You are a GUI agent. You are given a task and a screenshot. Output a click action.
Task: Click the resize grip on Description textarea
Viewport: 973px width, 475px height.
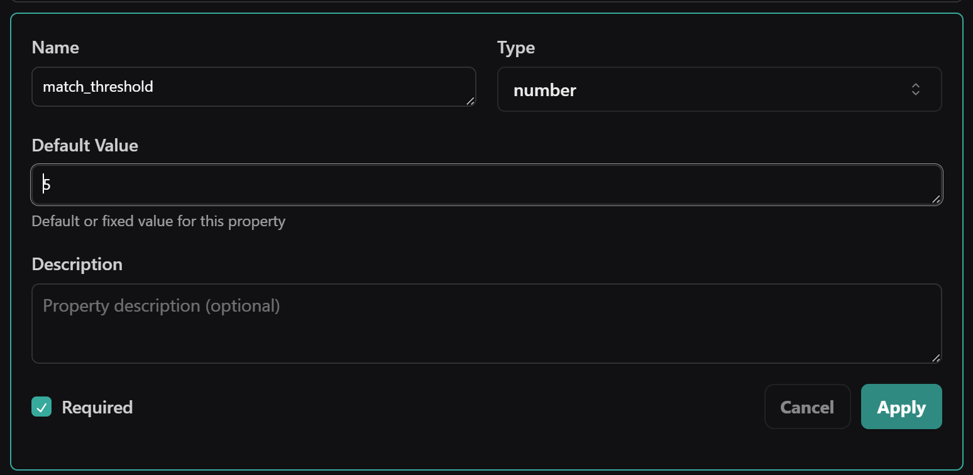935,358
